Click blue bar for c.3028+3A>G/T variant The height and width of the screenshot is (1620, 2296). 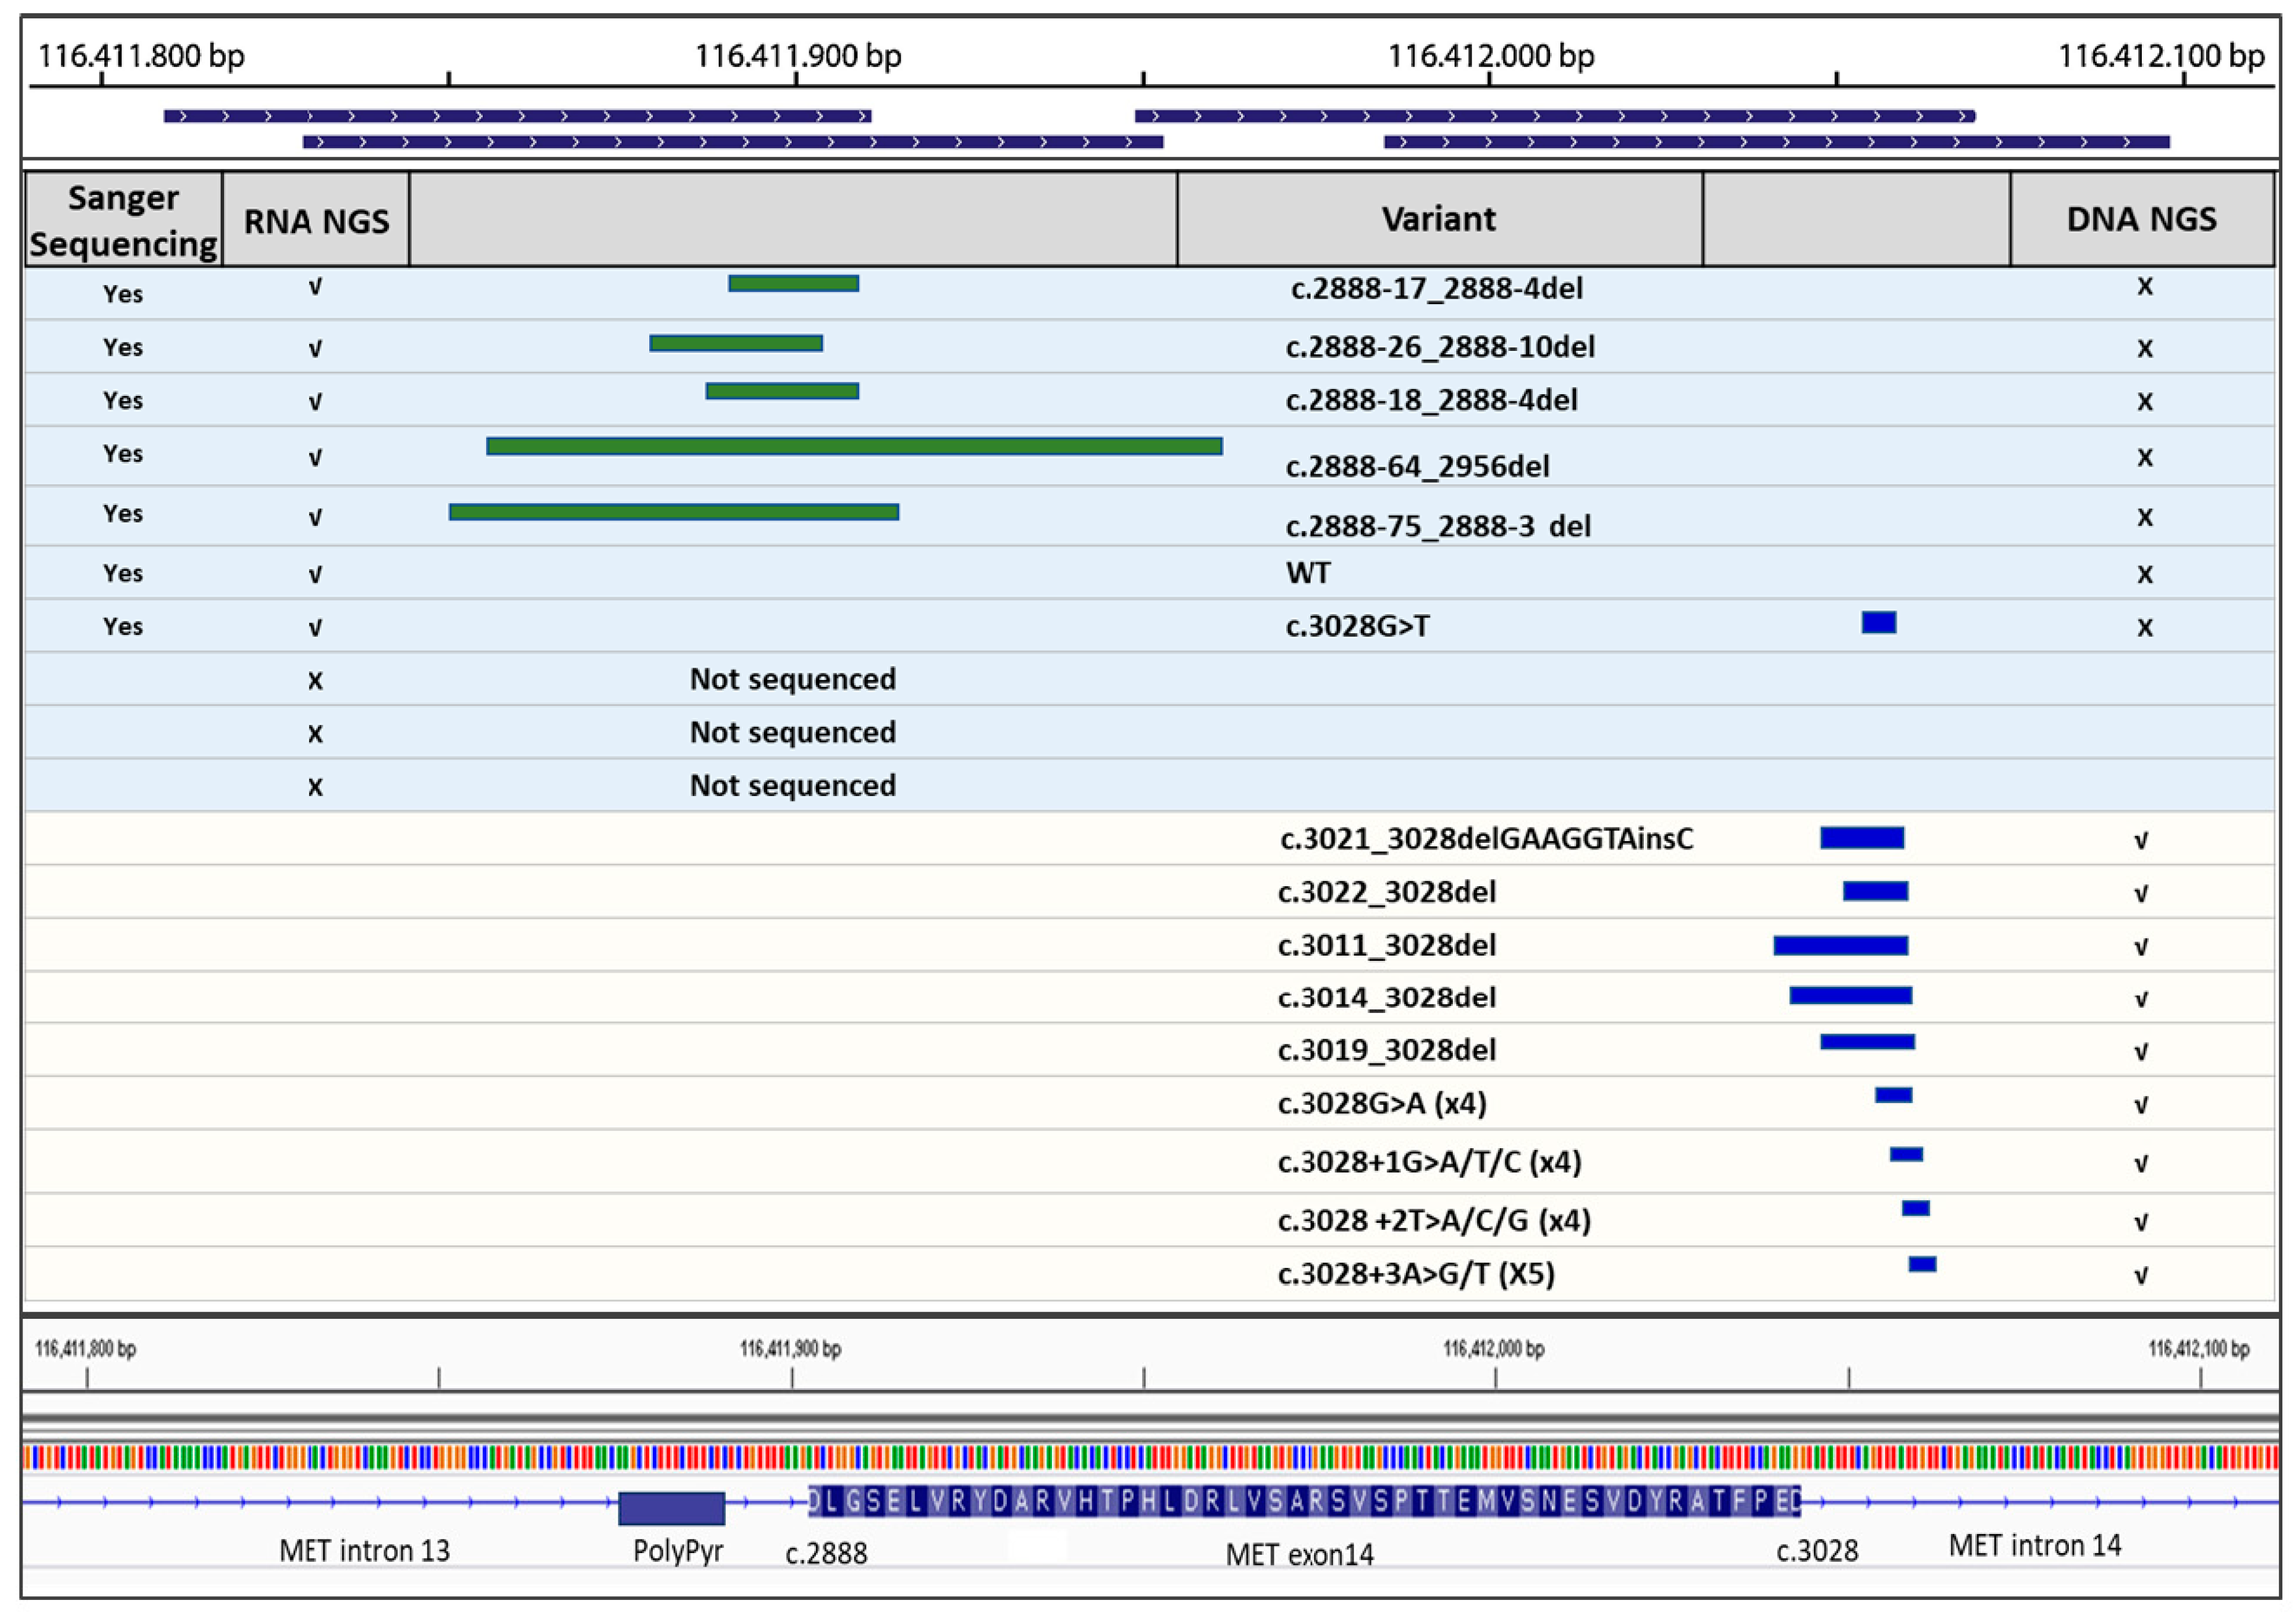(x=1922, y=1264)
